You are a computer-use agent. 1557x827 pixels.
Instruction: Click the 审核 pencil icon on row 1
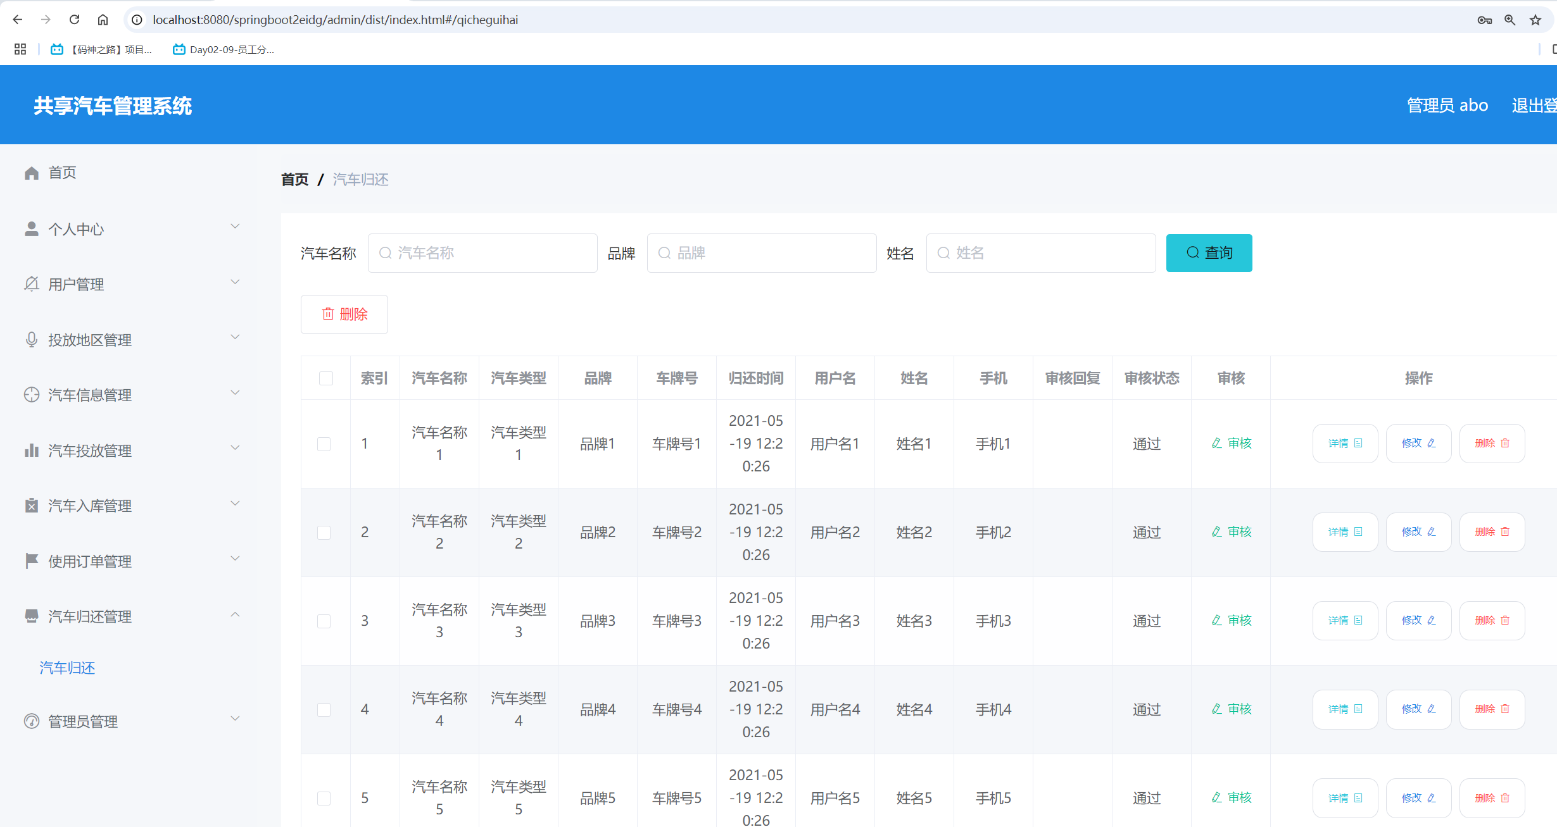click(x=1216, y=443)
